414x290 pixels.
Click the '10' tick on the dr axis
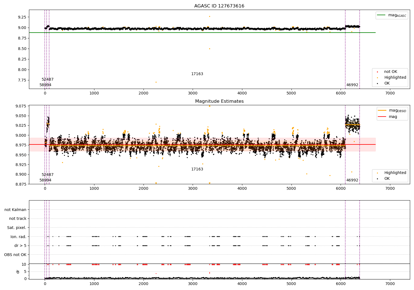[x=24, y=264]
